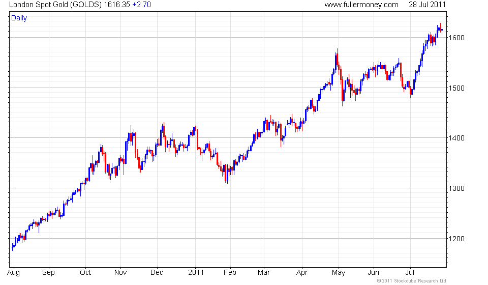Click the 'Jul' month axis label
This screenshot has height=285, width=488.
pos(410,273)
